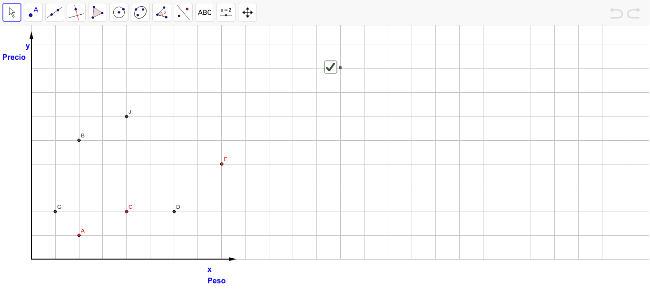Click the Redo arrow
650x300 pixels.
[x=634, y=13]
